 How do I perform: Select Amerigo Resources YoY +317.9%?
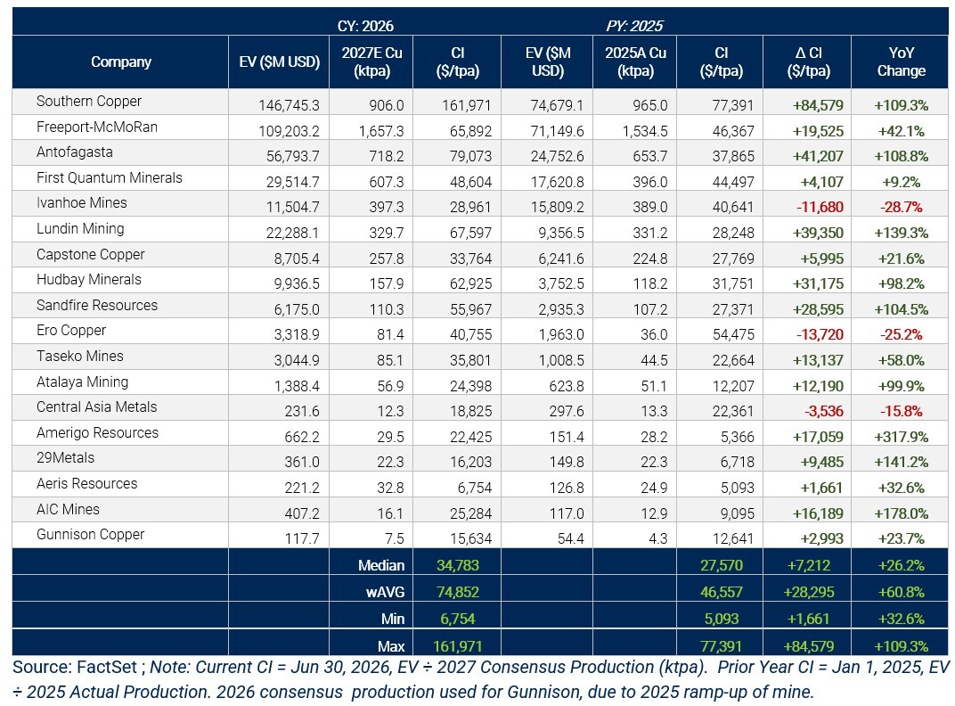click(902, 437)
